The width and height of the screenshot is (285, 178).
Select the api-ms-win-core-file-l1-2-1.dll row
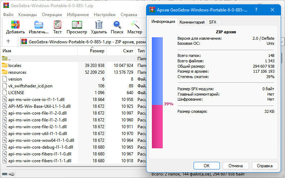74,120
